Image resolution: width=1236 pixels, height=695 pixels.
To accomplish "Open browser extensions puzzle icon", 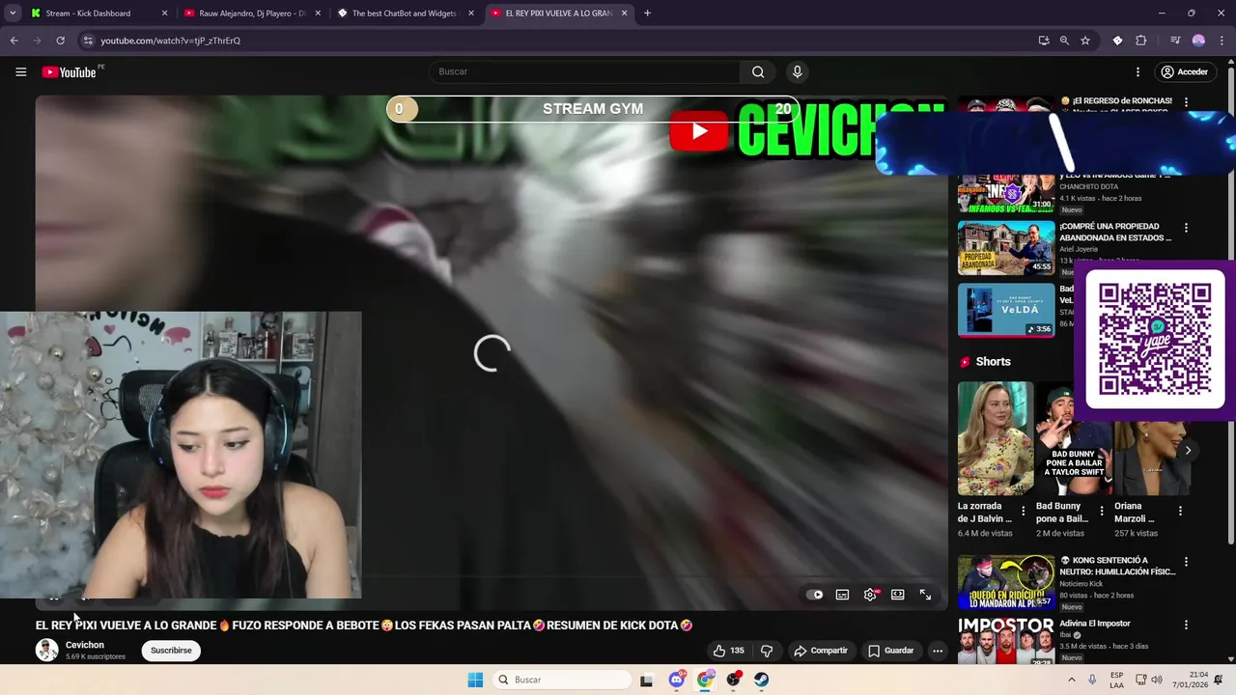I will pos(1141,41).
